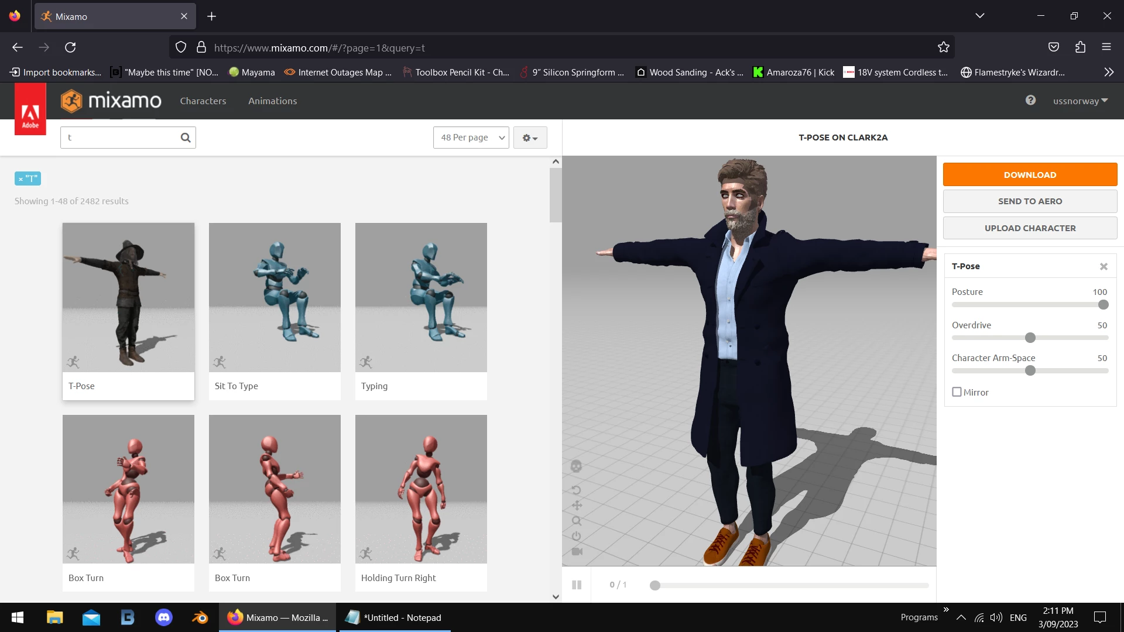
Task: Open the ussnorway account menu
Action: (1080, 101)
